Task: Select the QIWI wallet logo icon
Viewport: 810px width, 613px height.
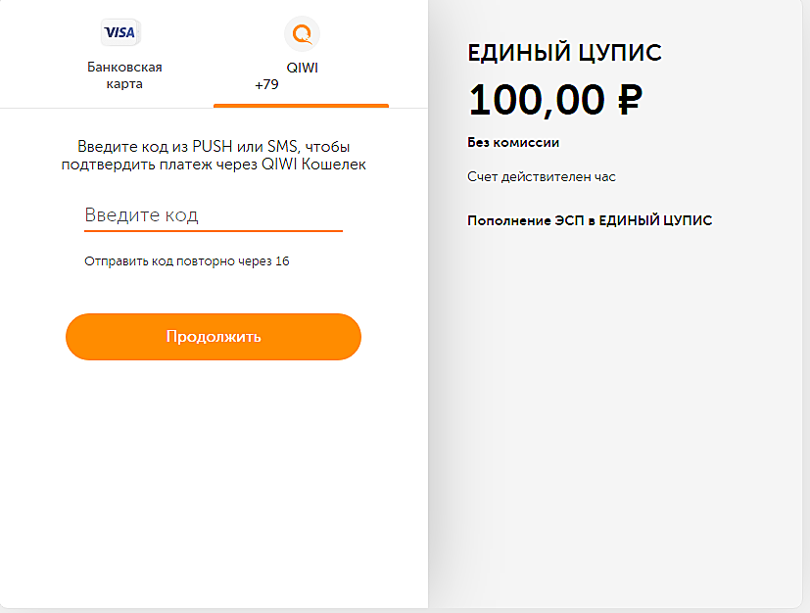Action: pos(303,34)
